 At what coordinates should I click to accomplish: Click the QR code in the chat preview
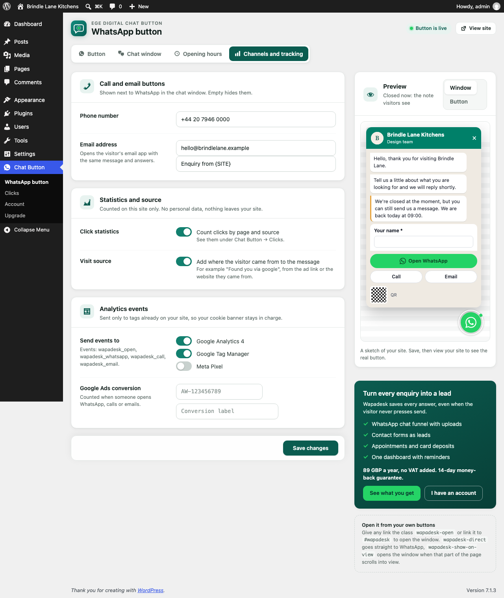pos(379,295)
